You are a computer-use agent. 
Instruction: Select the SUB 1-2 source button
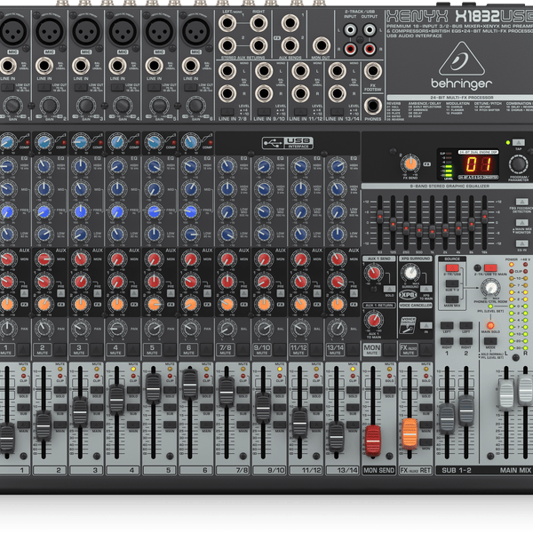click(452, 283)
